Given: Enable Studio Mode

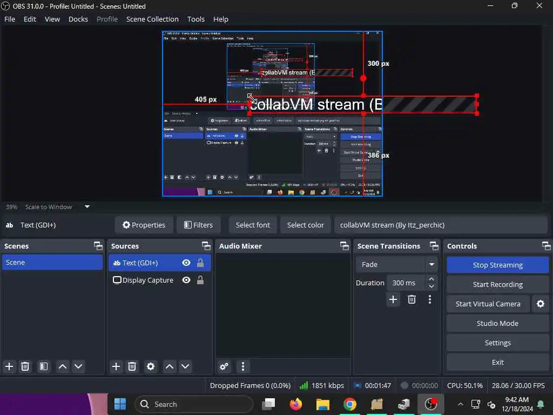Looking at the screenshot, I should [x=497, y=323].
